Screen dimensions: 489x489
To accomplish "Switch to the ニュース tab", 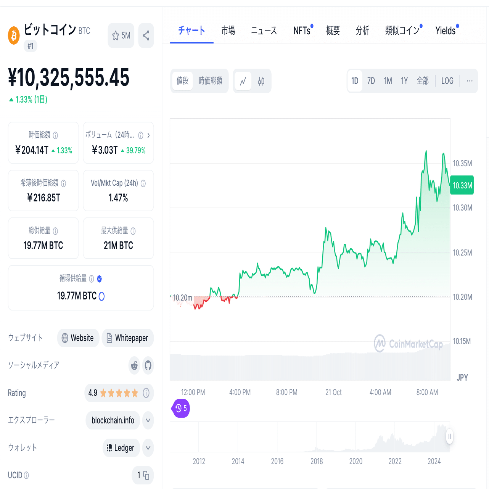I will 264,31.
